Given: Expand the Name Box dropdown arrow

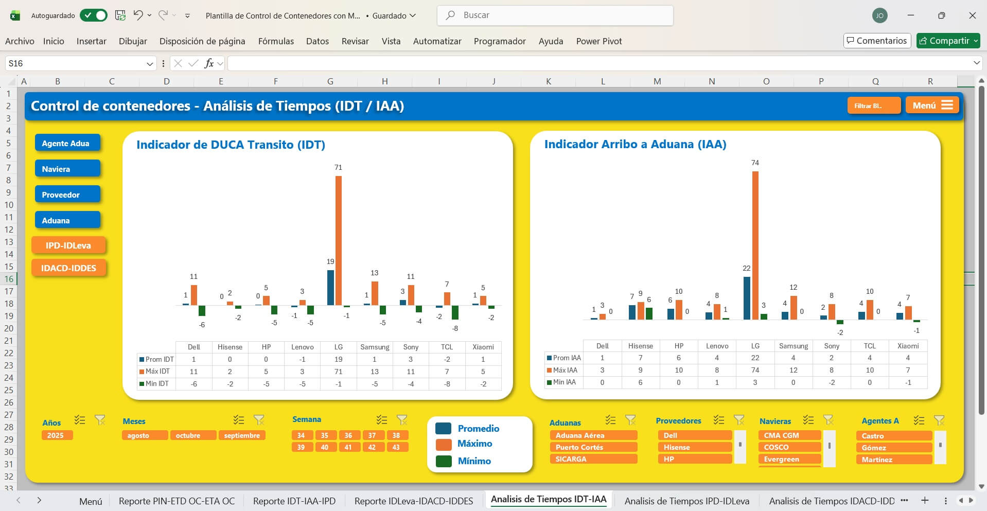Looking at the screenshot, I should pyautogui.click(x=150, y=64).
